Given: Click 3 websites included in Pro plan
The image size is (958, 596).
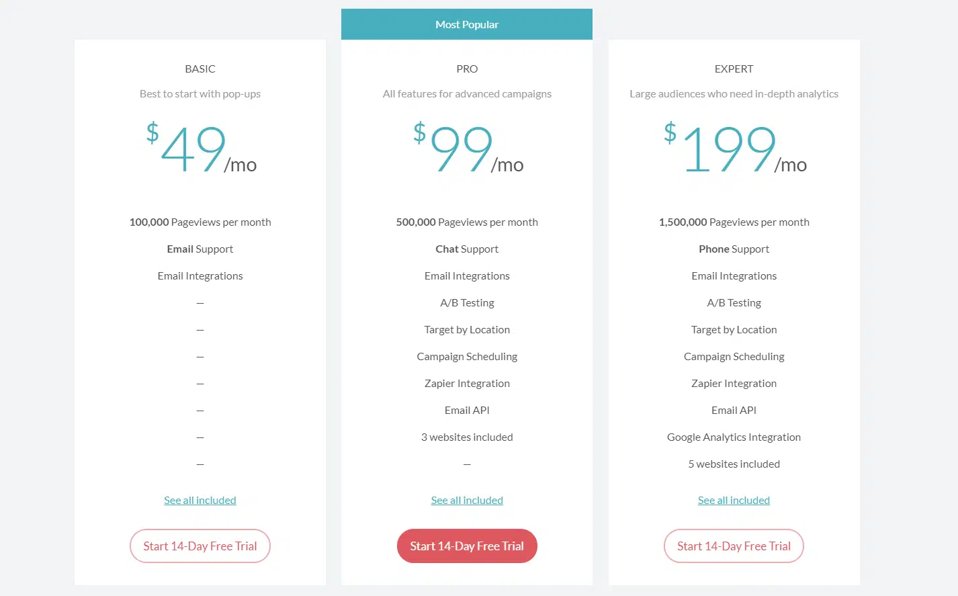Looking at the screenshot, I should (x=467, y=437).
